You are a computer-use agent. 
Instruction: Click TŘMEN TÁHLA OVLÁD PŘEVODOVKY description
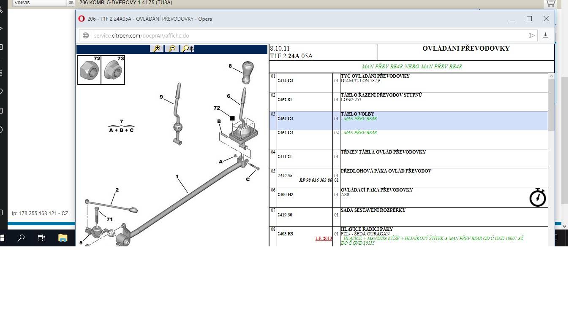[x=383, y=152]
